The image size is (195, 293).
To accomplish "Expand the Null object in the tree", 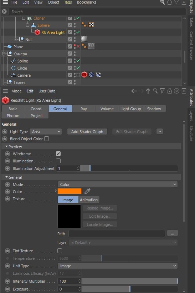I will (x=16, y=39).
